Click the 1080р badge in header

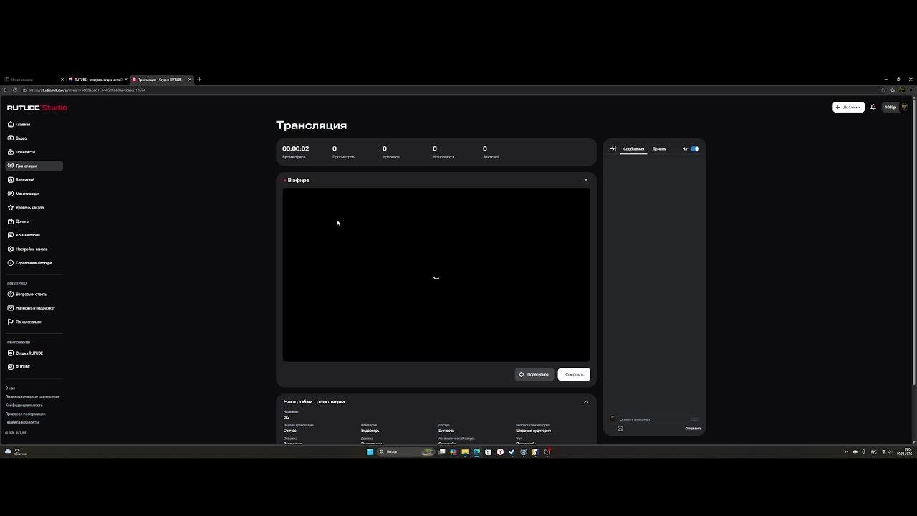(x=890, y=107)
